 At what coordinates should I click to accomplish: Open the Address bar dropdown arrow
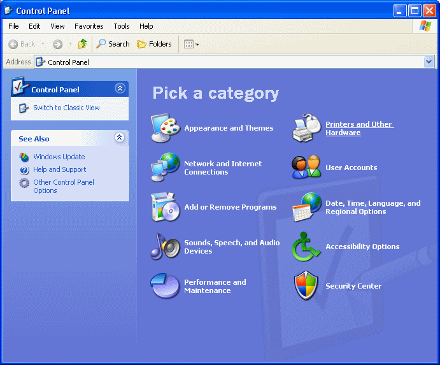coord(429,62)
